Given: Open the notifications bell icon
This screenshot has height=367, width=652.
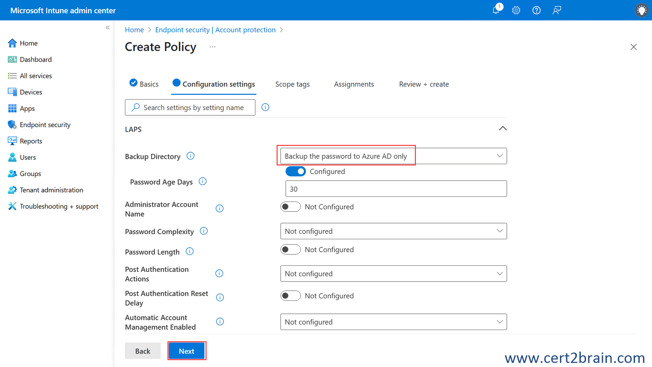Looking at the screenshot, I should point(496,10).
